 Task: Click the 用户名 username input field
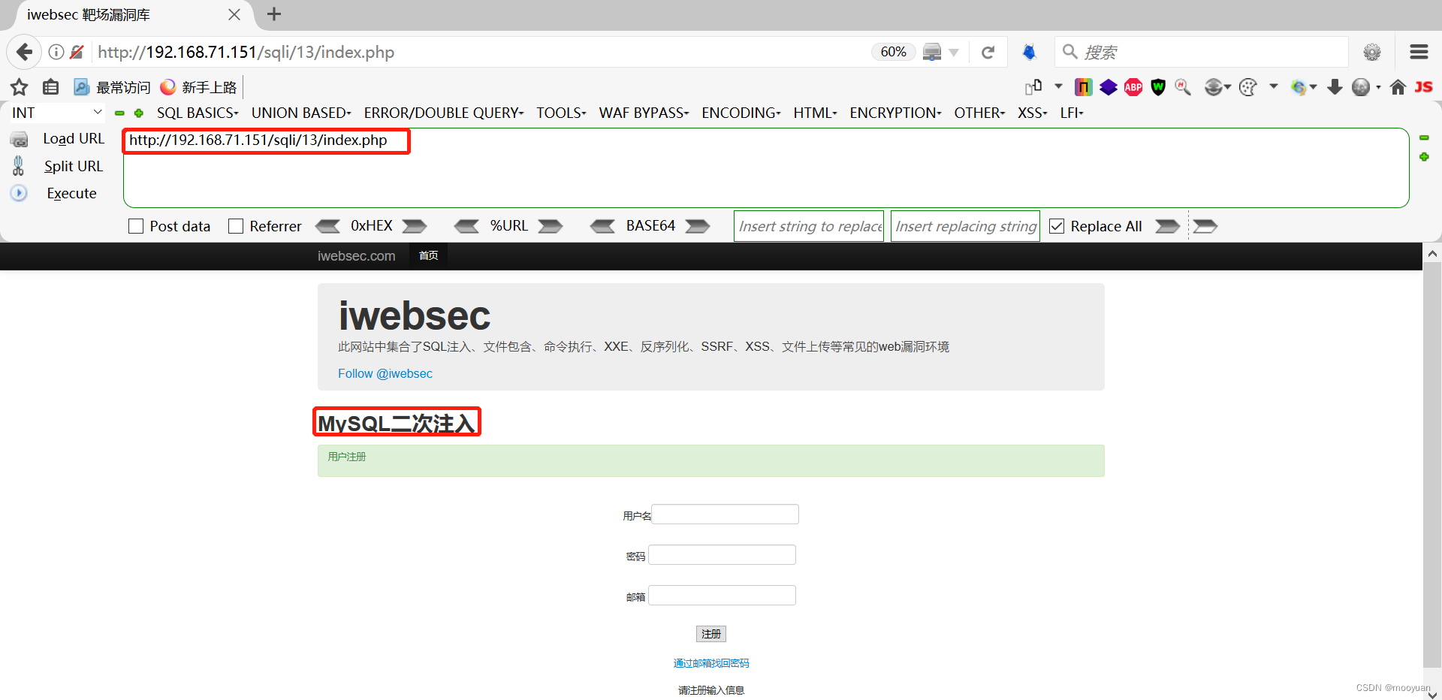(x=725, y=514)
